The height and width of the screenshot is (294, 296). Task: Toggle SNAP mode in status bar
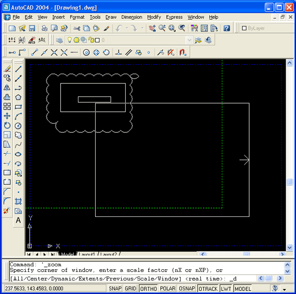(115, 289)
